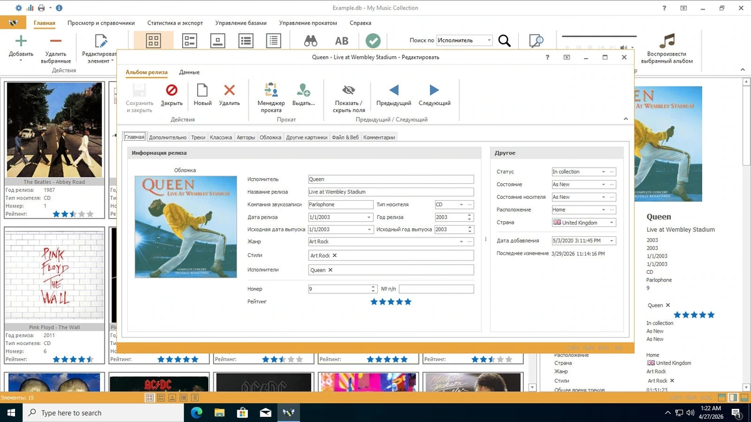The width and height of the screenshot is (751, 422).
Task: Click the info icon in title bar
Action: pos(59,8)
